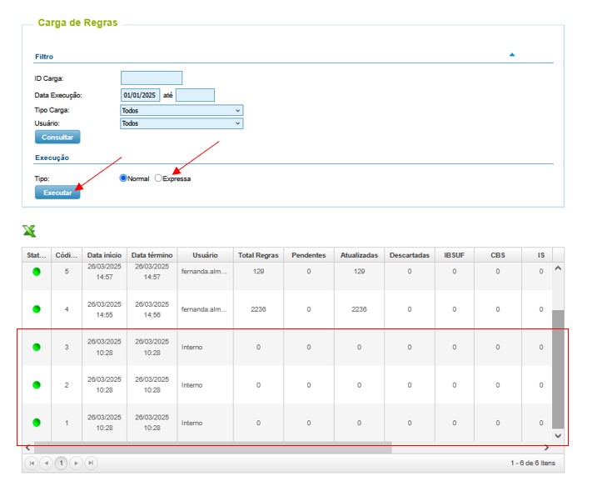Sort by the Usuário column header

(x=205, y=255)
